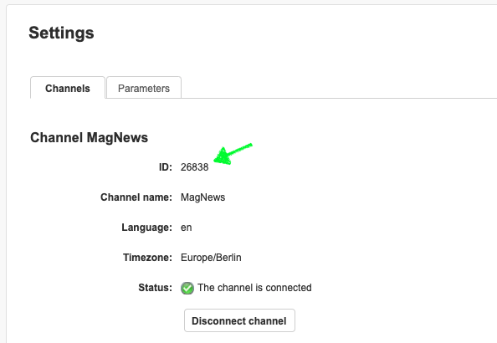Click the timezone value Europe/Berlin
Viewport: 497px width, 343px height.
pos(211,258)
